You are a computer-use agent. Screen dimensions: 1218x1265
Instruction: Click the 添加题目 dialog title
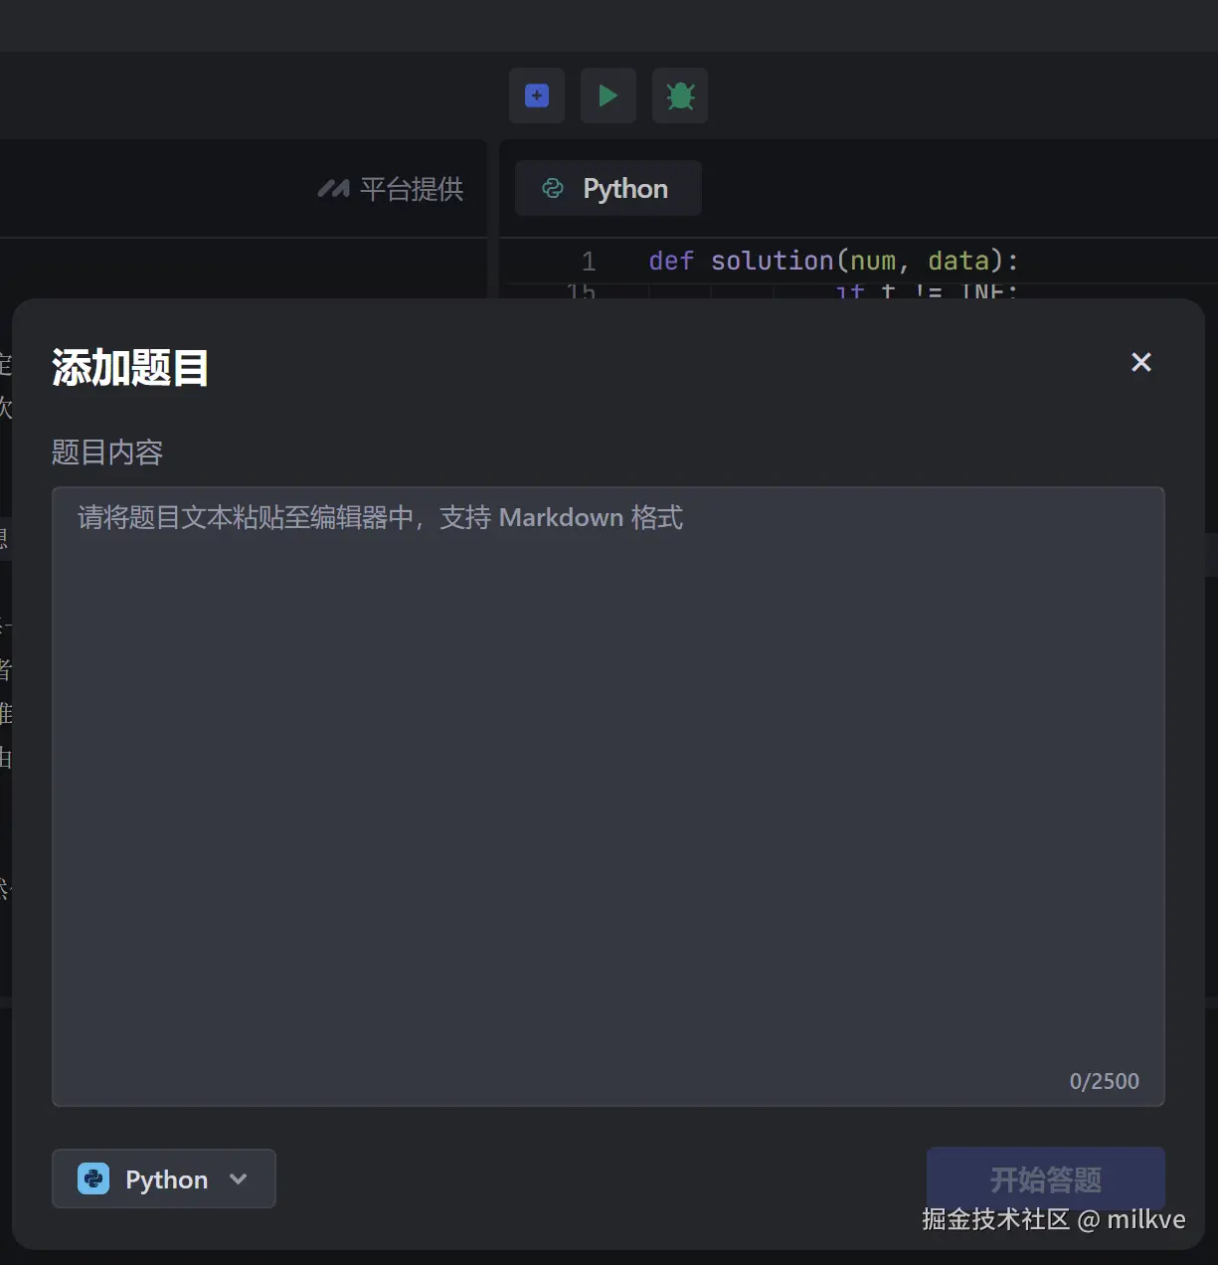click(130, 367)
